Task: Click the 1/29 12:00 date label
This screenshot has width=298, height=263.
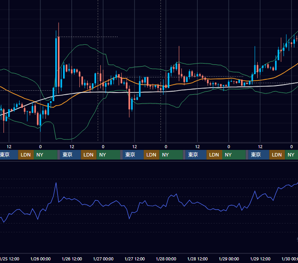Action: [x=260, y=259]
